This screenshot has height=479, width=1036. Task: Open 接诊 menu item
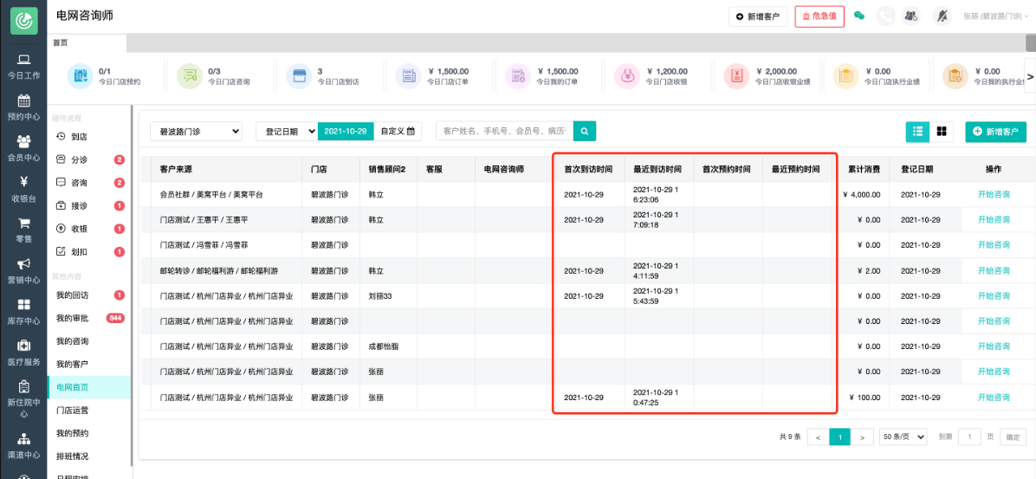point(89,205)
